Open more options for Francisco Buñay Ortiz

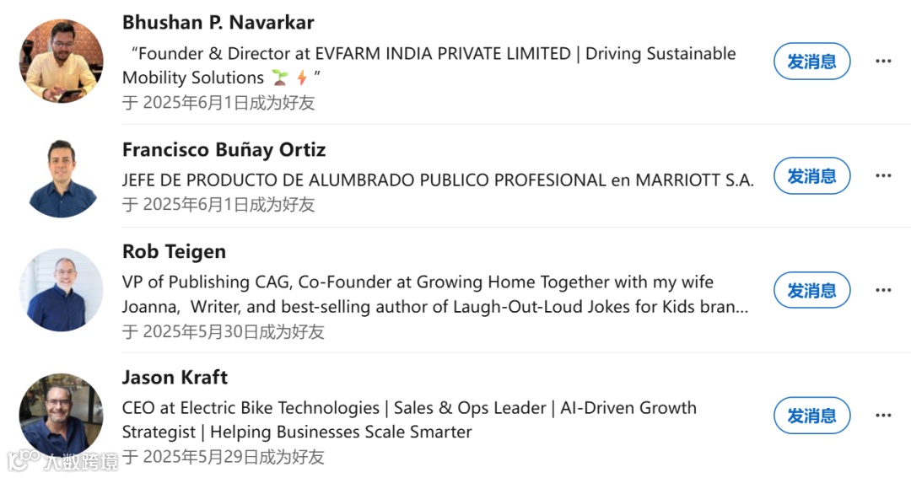coord(883,175)
